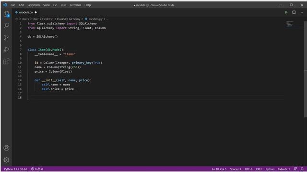Place cursor on empty line 18
307x172 pixels.
pyautogui.click(x=155, y=97)
